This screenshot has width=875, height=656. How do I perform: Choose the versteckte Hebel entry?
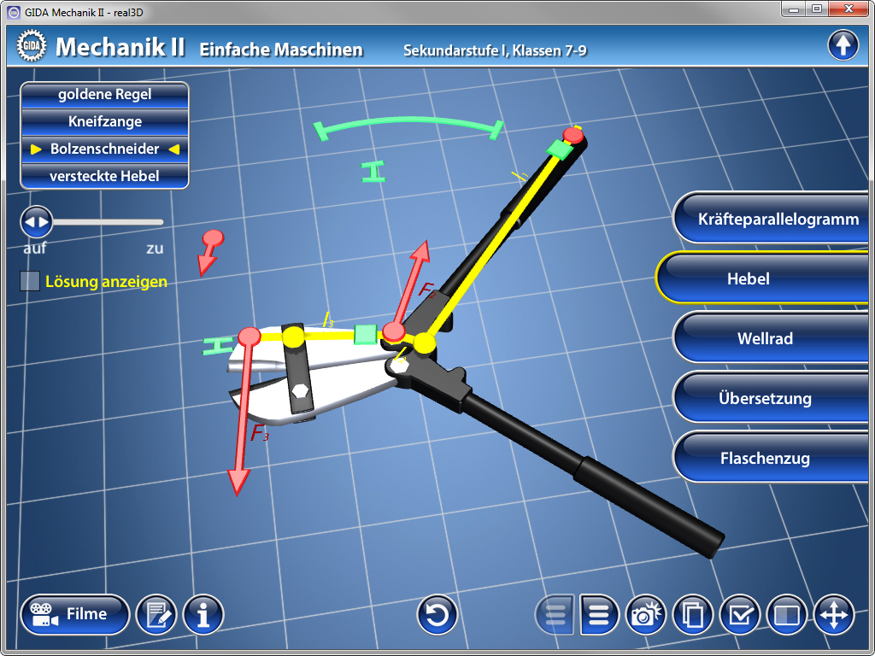[x=104, y=176]
